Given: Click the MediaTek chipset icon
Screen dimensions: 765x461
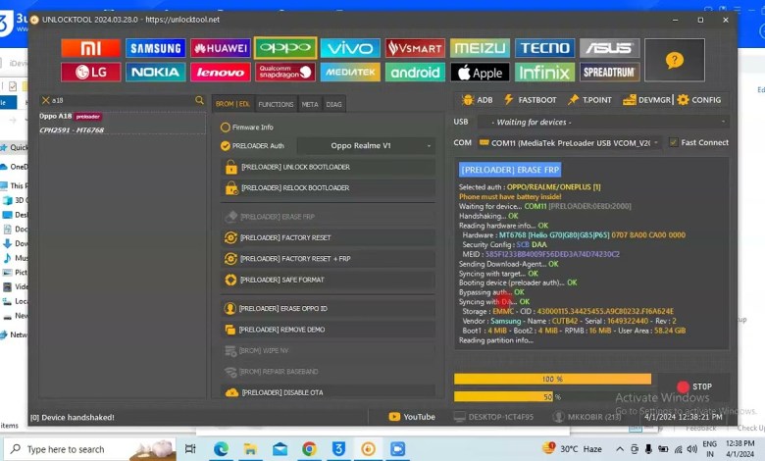Looking at the screenshot, I should click(x=350, y=72).
